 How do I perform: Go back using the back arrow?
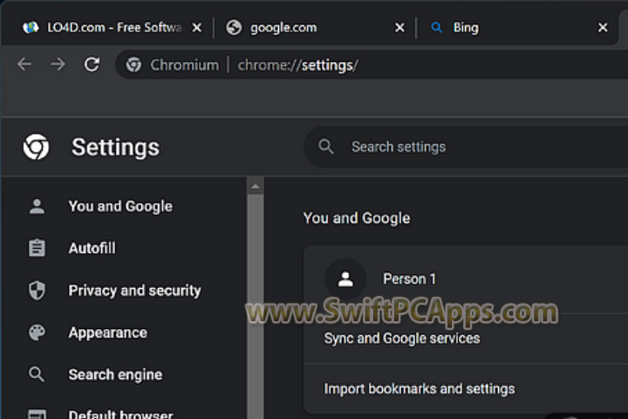pyautogui.click(x=24, y=64)
